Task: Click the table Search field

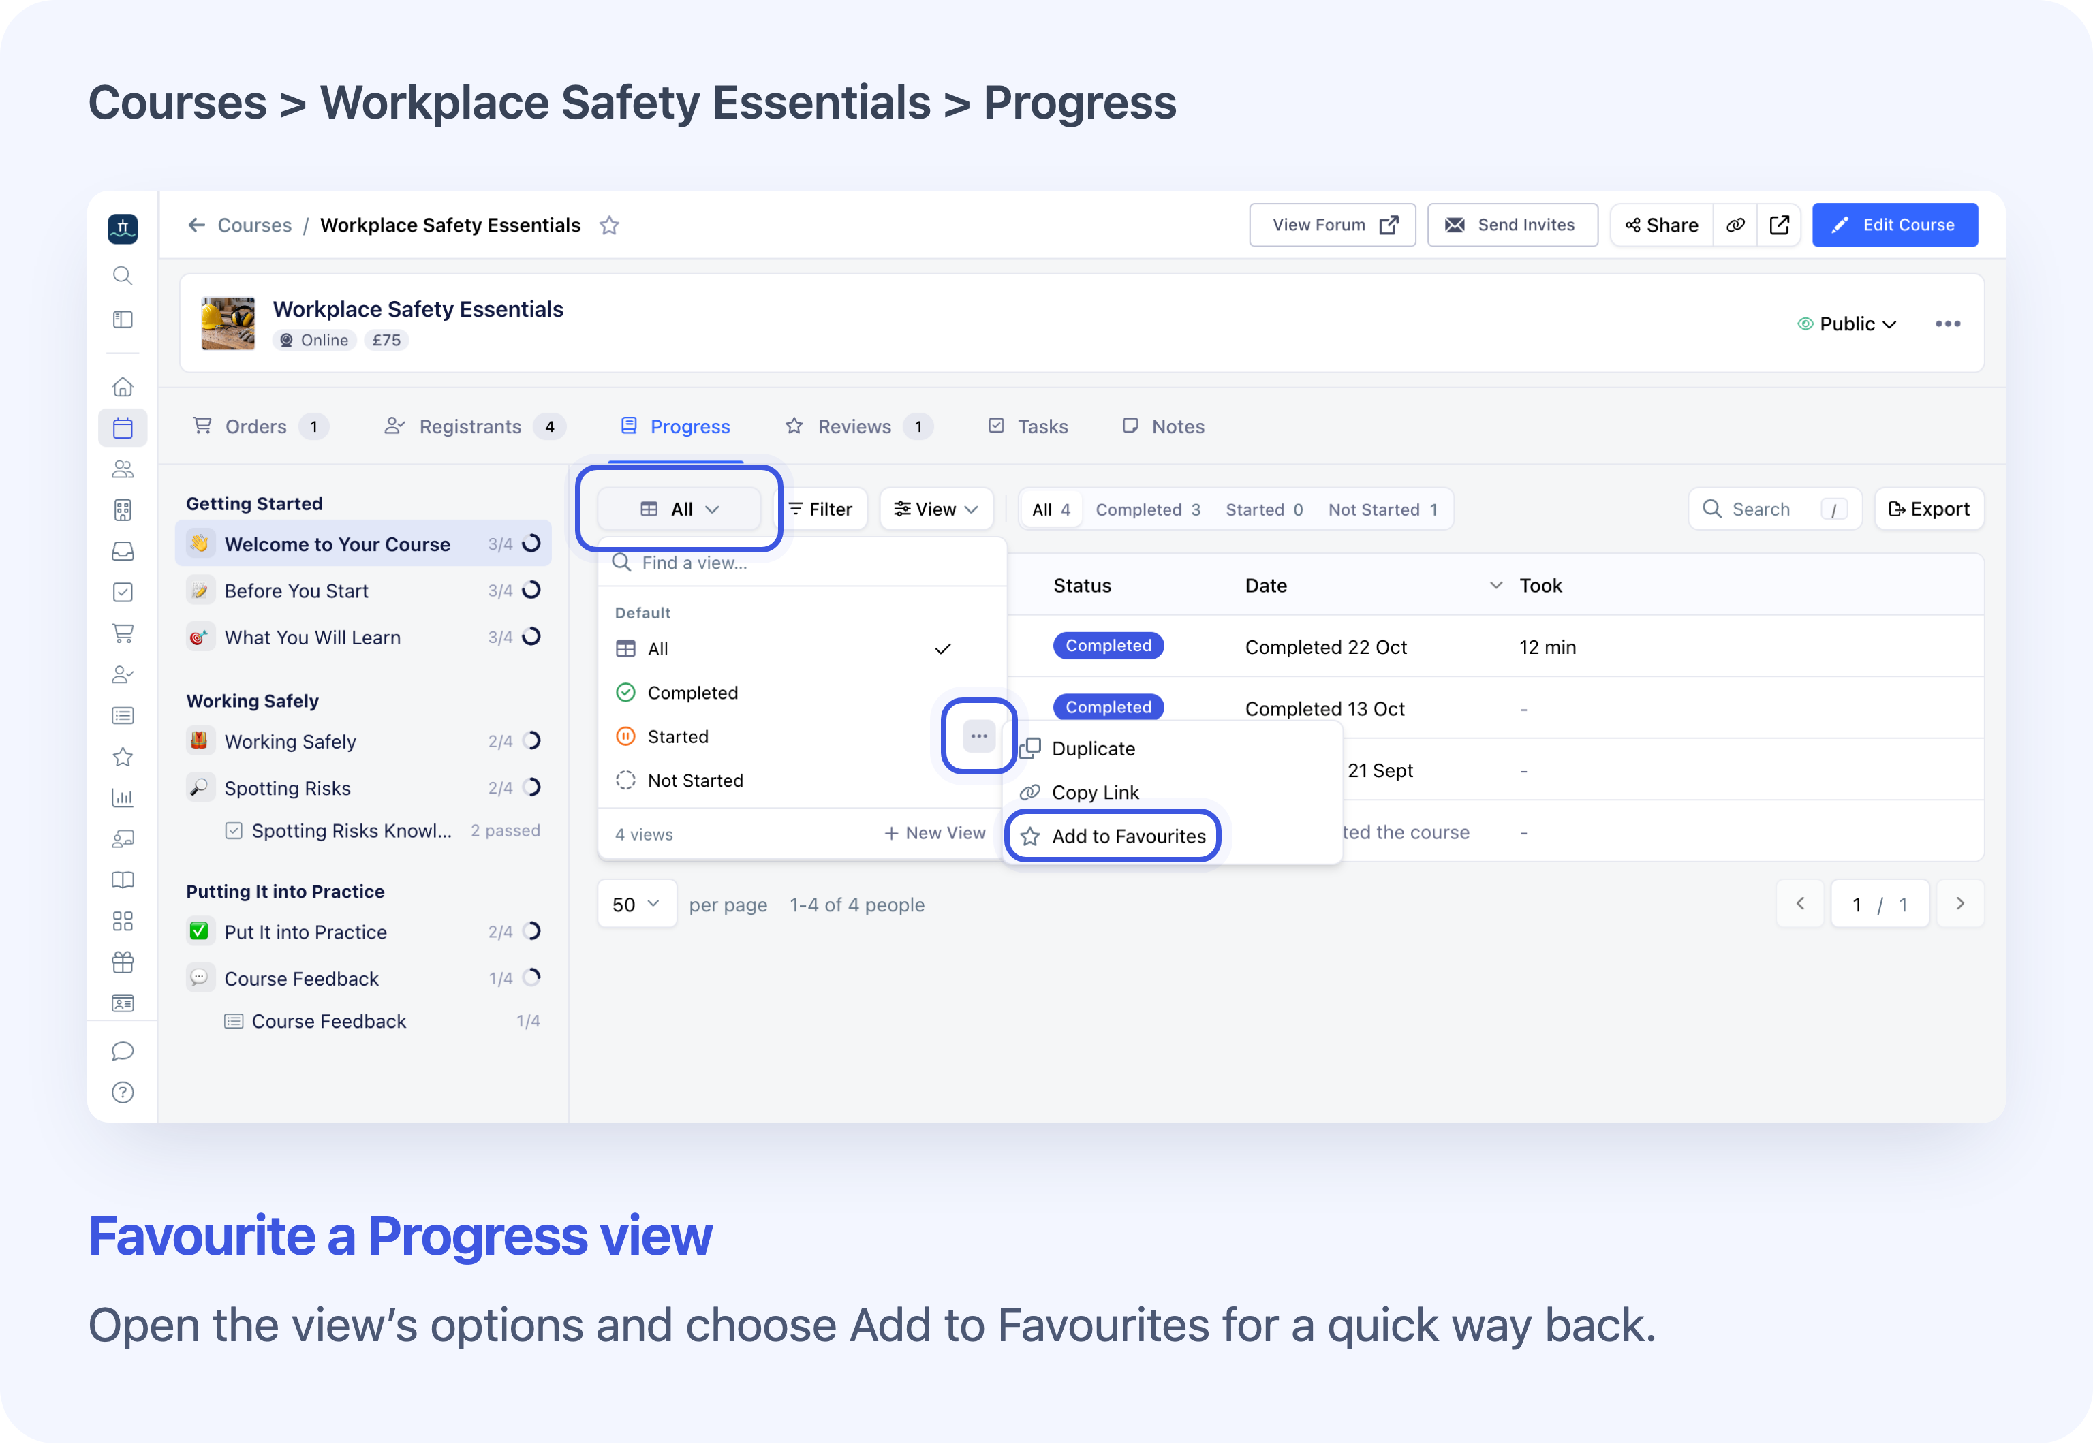Action: point(1776,509)
